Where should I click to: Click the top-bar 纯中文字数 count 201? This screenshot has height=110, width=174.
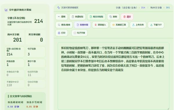pyautogui.click(x=168, y=8)
